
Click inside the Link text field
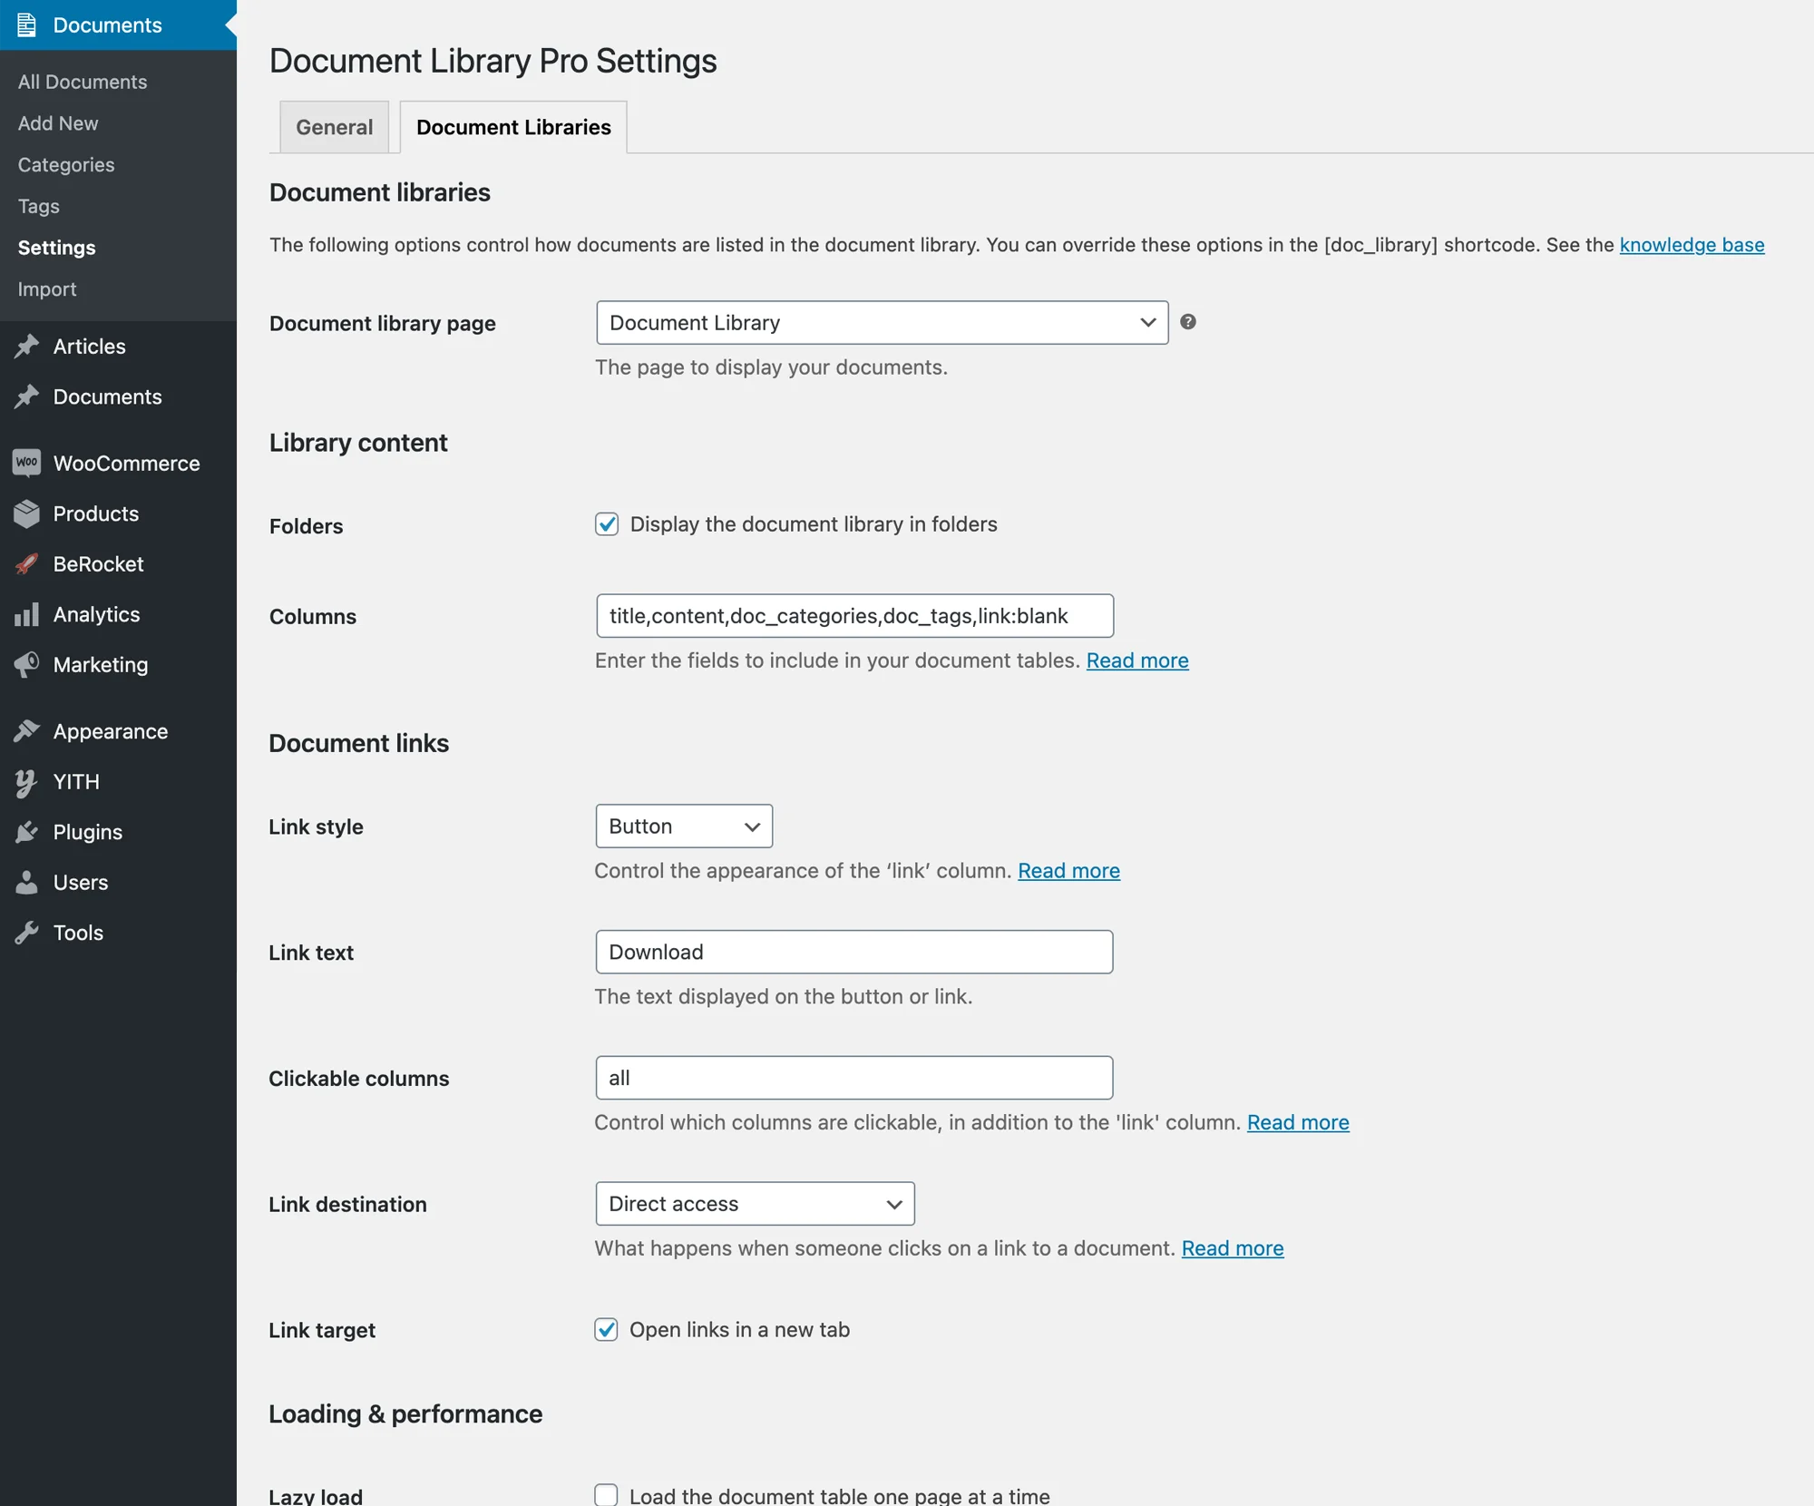[853, 952]
